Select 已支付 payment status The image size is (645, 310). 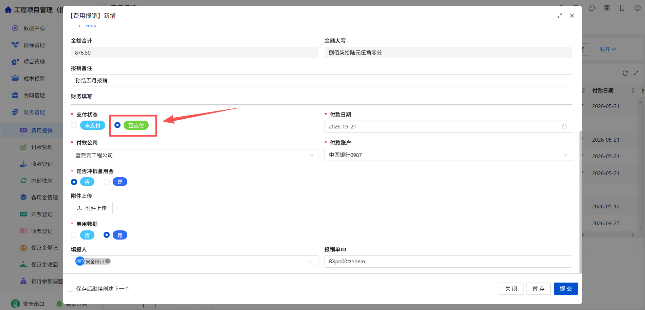[117, 125]
